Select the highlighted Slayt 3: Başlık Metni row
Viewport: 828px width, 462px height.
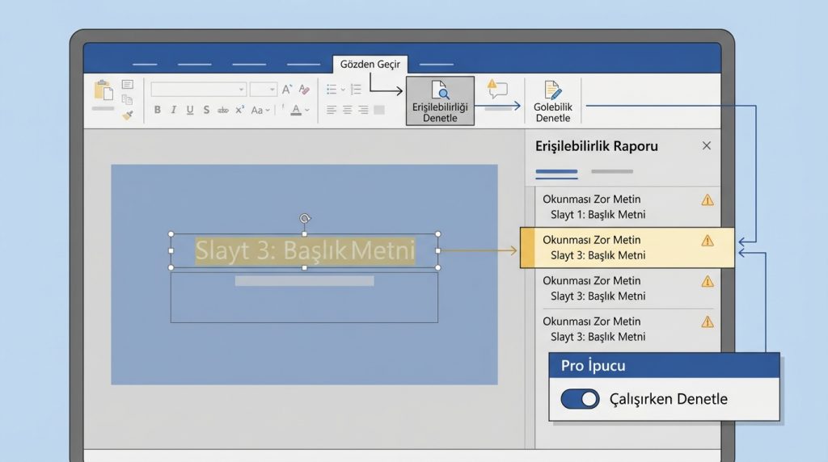tap(627, 248)
